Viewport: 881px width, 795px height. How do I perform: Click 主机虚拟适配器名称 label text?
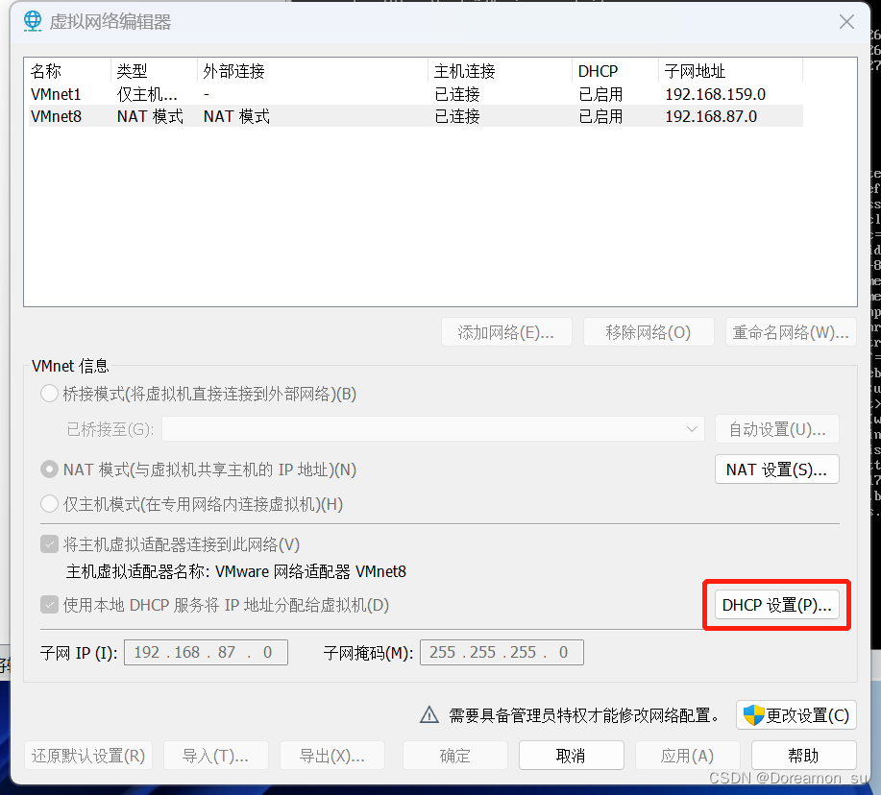click(x=236, y=571)
